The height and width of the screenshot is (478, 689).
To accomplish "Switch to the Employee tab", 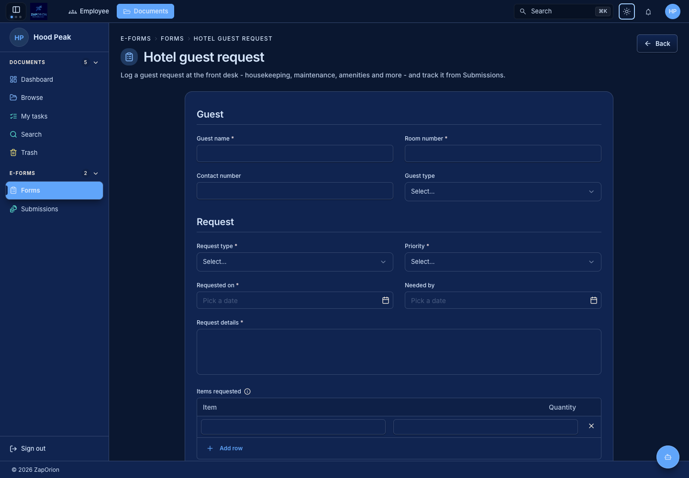I will tap(89, 11).
